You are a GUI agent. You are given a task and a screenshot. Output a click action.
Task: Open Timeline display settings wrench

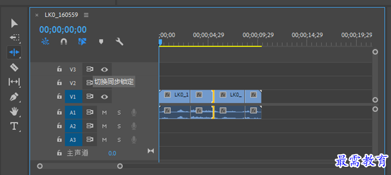pos(119,42)
